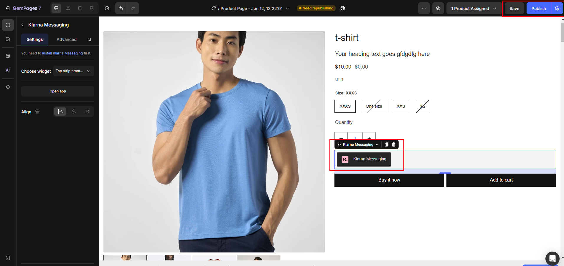Open the 1 Product Assigned dropdown
564x266 pixels.
point(474,9)
